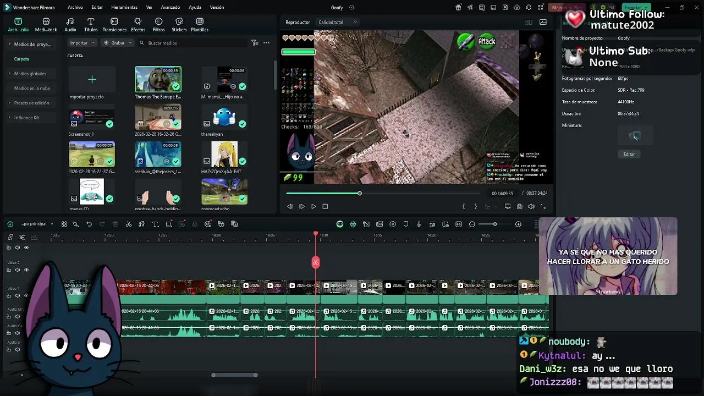Click the player progress slider handle
The image size is (704, 396).
pos(360,194)
